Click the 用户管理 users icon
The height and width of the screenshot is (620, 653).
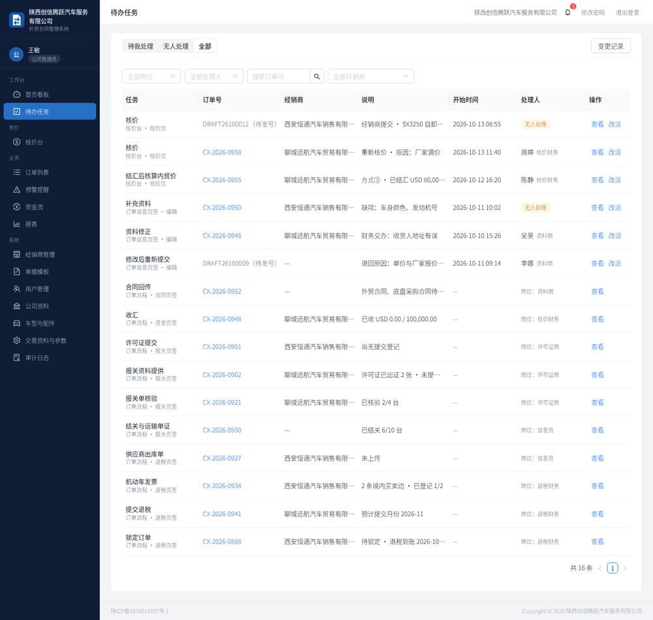click(17, 288)
